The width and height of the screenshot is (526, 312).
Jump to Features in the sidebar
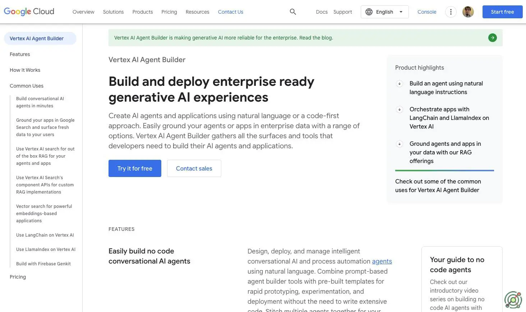click(x=20, y=54)
